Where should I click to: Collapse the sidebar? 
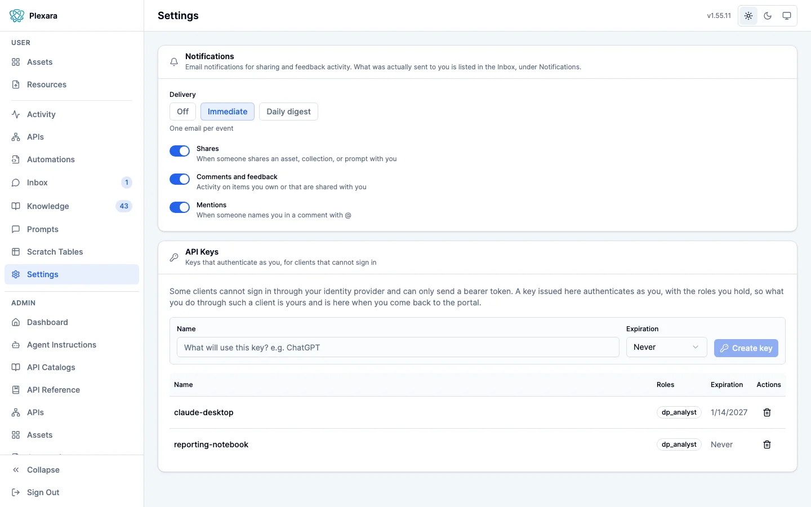point(72,470)
